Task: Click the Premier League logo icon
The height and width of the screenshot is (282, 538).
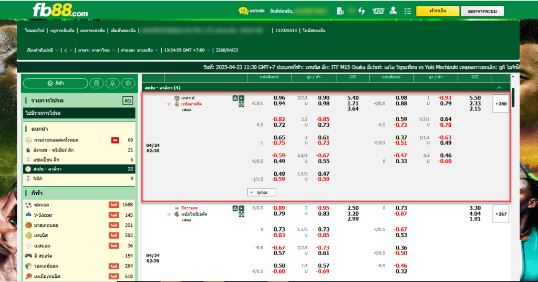Action: (x=28, y=150)
